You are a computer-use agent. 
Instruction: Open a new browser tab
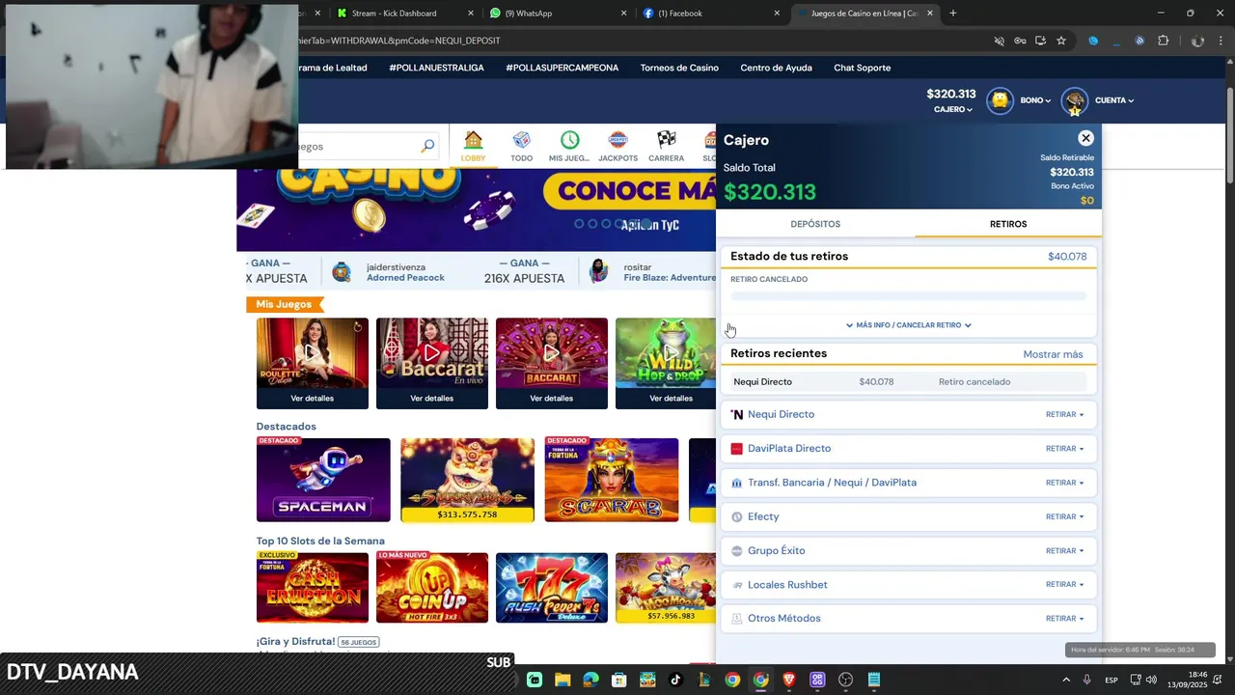coord(953,14)
